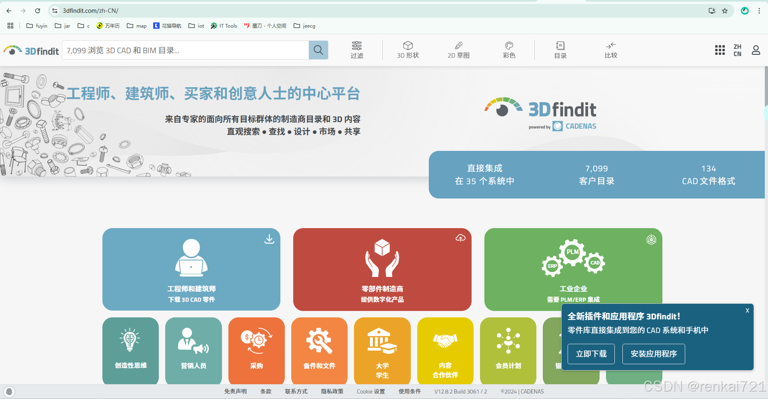Image resolution: width=768 pixels, height=399 pixels.
Task: Click the 3Dfindit logo in header
Action: pos(31,50)
